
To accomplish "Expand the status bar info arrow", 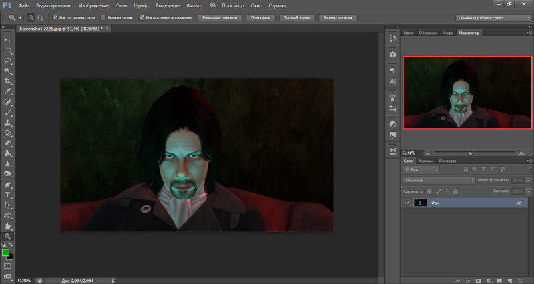I will pyautogui.click(x=113, y=281).
